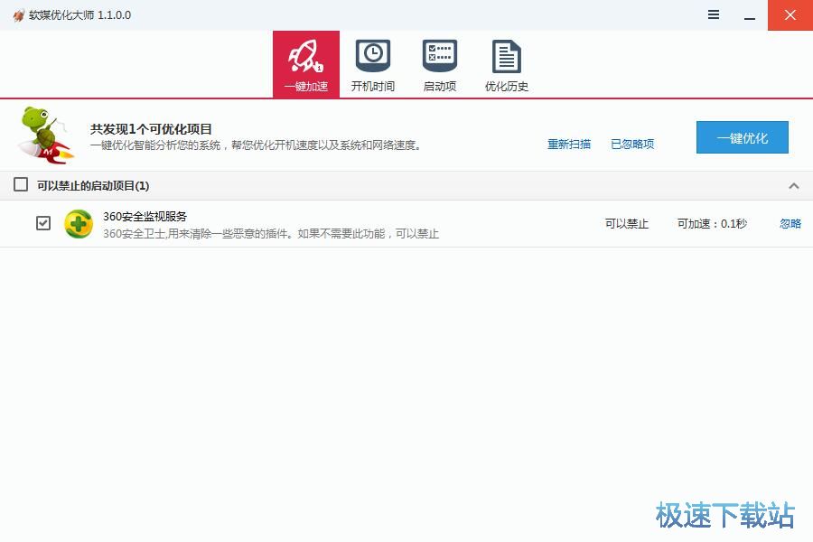Click the 可以禁止的启动项目(1) header label
The width and height of the screenshot is (813, 542).
(93, 186)
